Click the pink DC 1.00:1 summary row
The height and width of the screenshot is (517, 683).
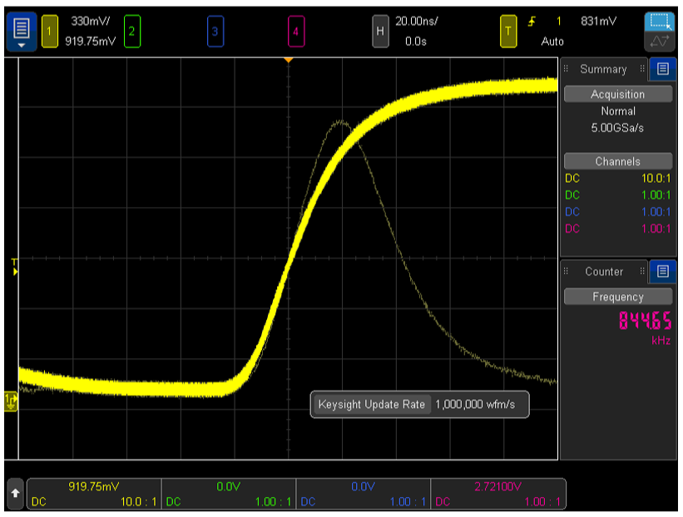point(617,229)
